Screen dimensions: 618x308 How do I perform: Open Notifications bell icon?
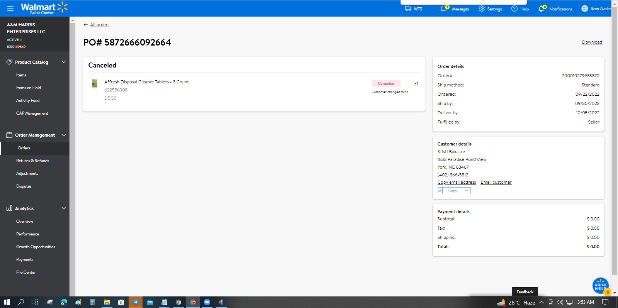click(542, 8)
